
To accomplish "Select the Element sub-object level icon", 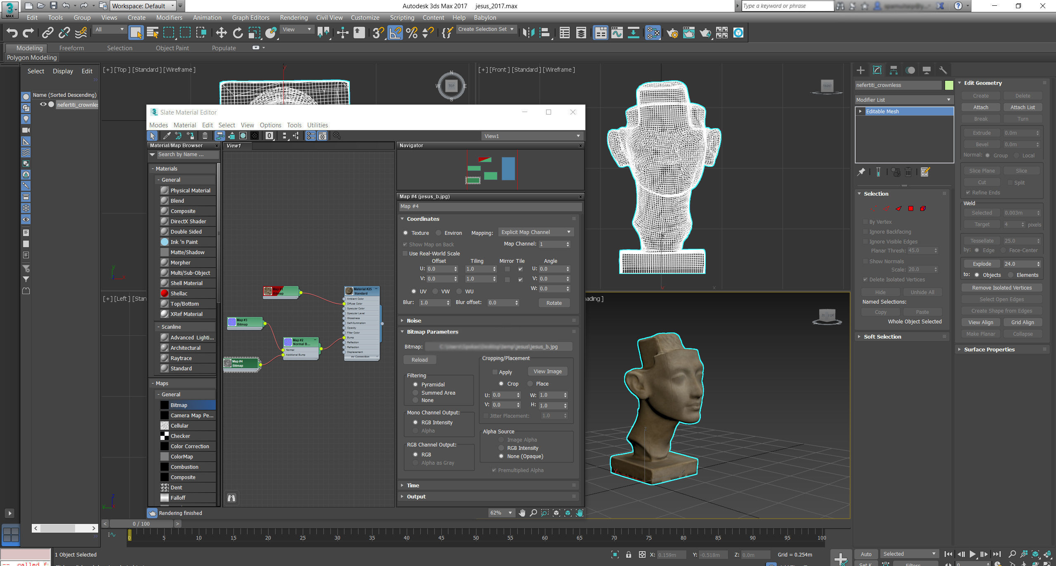I will click(x=923, y=208).
